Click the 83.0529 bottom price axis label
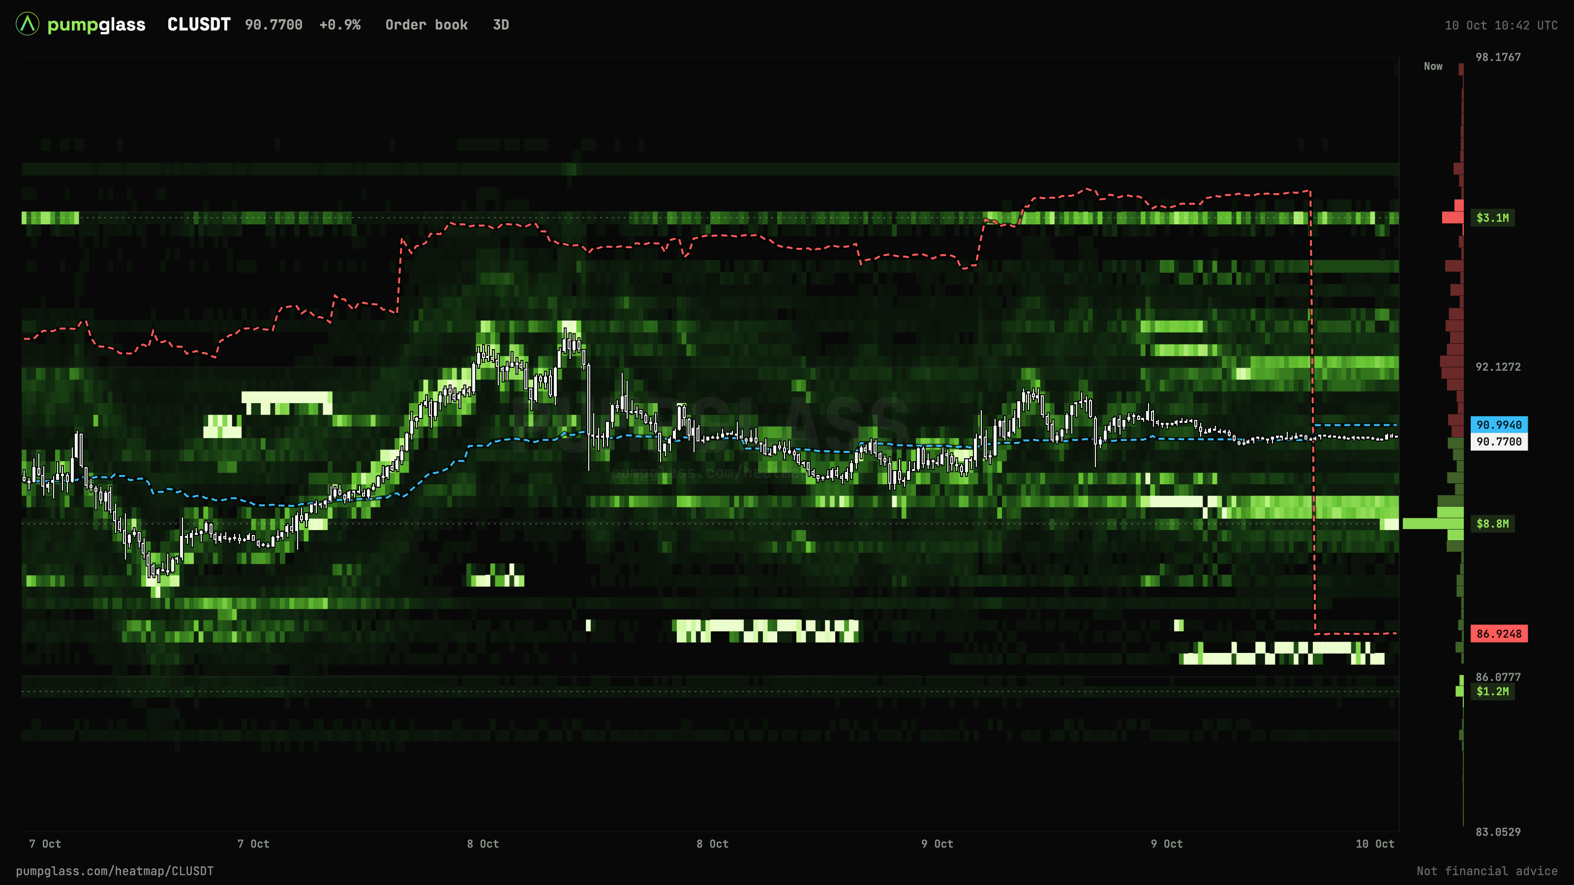 (1498, 832)
